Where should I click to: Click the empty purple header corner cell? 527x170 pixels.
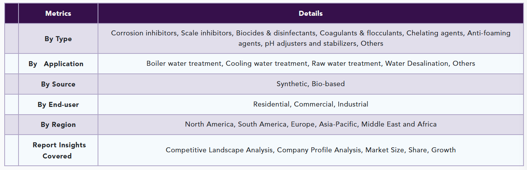(12, 13)
